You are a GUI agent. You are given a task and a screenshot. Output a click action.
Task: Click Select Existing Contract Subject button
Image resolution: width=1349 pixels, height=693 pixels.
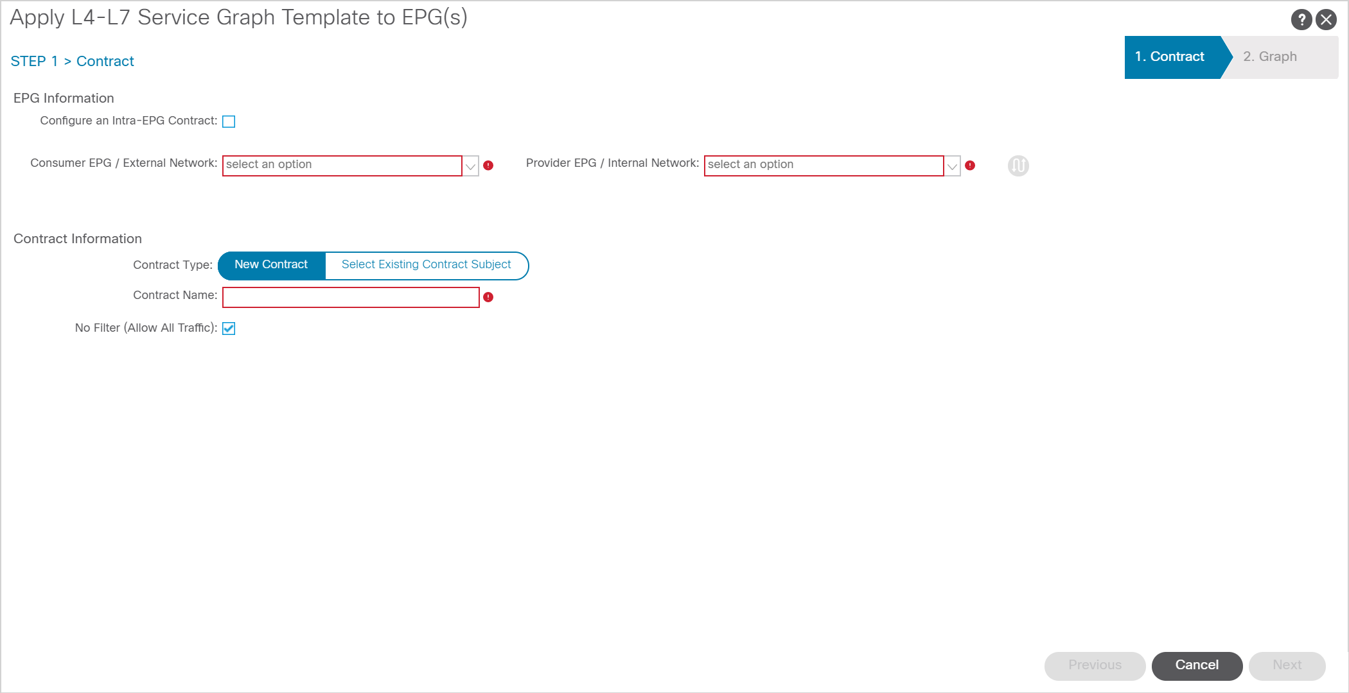point(424,264)
